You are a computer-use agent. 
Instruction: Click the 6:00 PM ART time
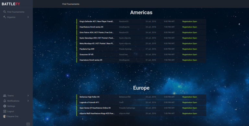[x=169, y=49]
